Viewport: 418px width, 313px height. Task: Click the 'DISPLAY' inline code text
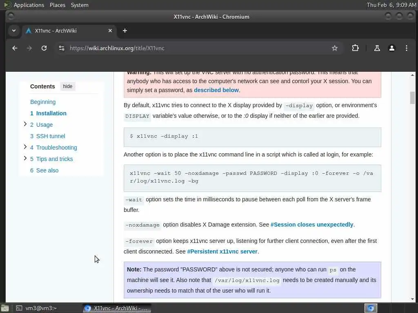(137, 116)
